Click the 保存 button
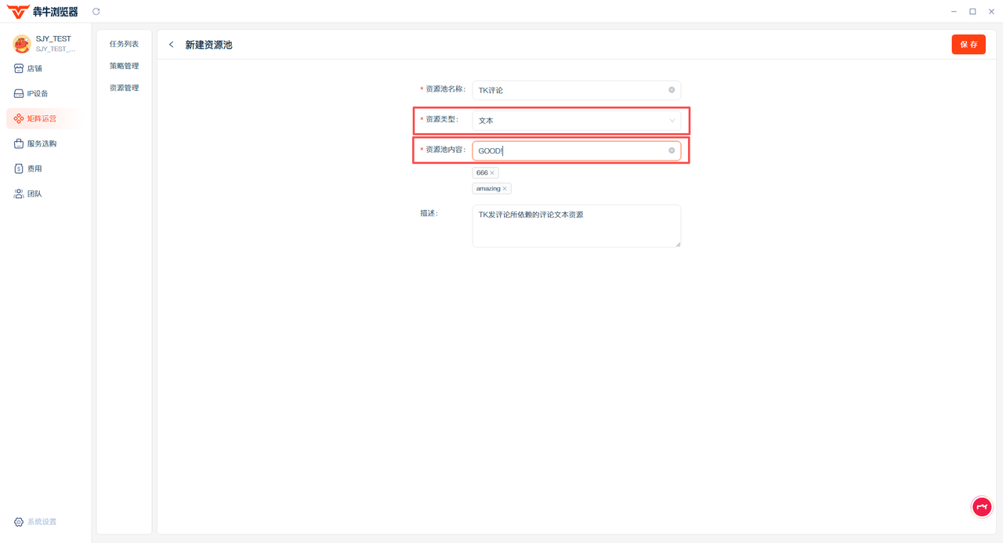Screen dimensions: 1003x543 tap(969, 45)
